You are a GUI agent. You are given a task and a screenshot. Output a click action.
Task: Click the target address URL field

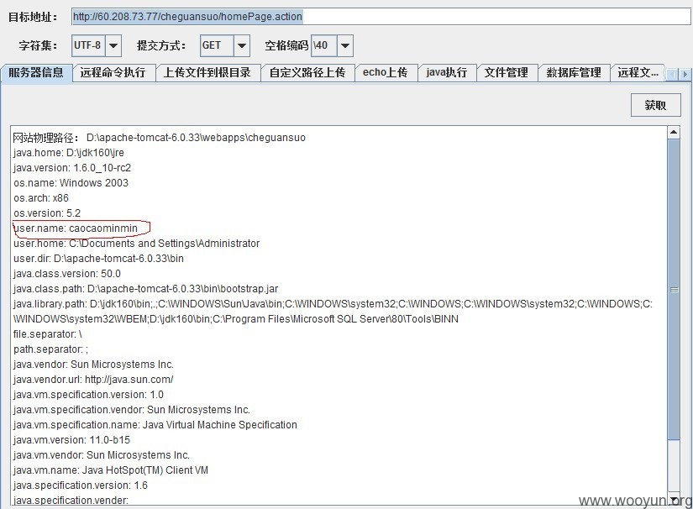click(x=381, y=17)
